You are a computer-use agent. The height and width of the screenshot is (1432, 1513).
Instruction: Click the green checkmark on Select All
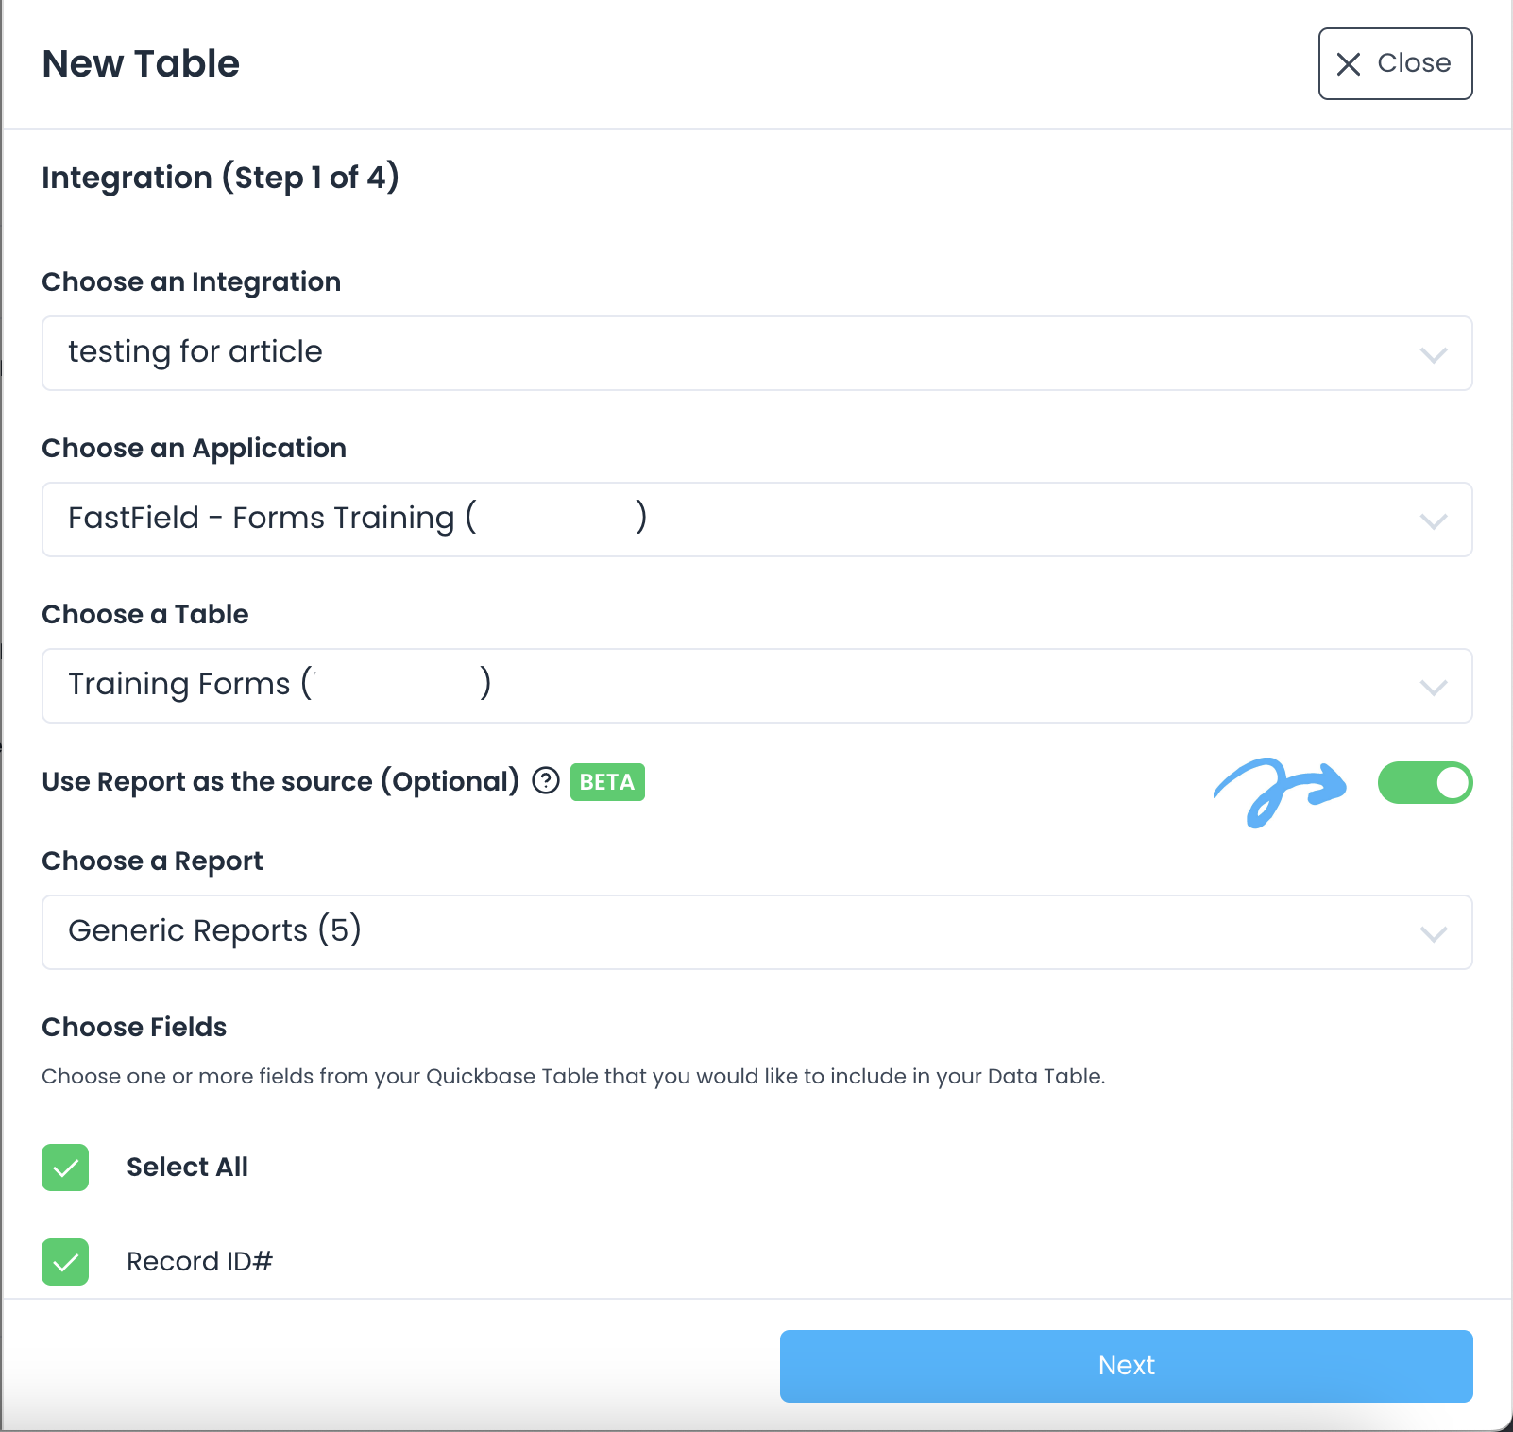[x=64, y=1168]
